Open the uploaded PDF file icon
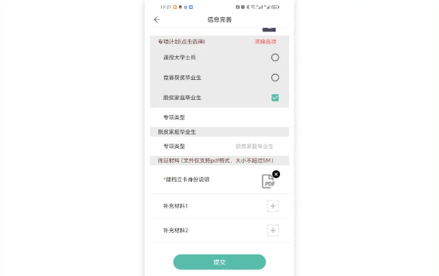The width and height of the screenshot is (439, 276). coord(268,181)
